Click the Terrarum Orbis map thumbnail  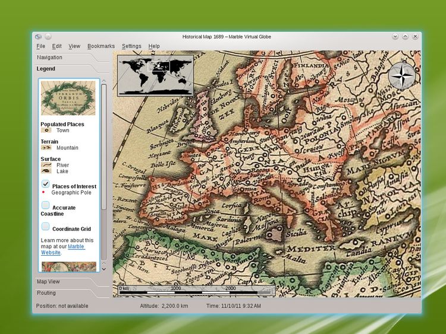coord(68,98)
